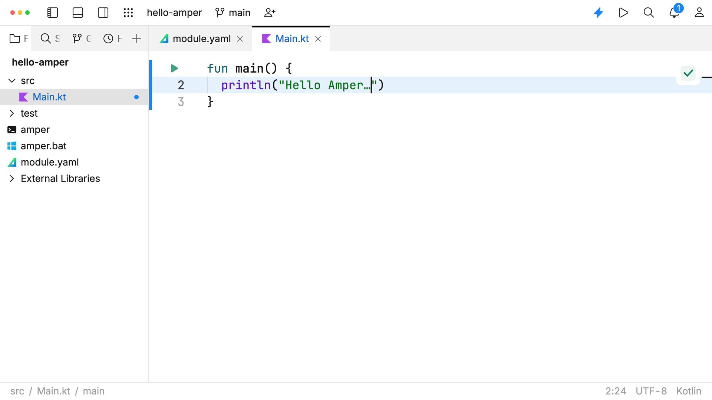
Task: Click Main.kt in the breadcrumb bar
Action: (53, 391)
